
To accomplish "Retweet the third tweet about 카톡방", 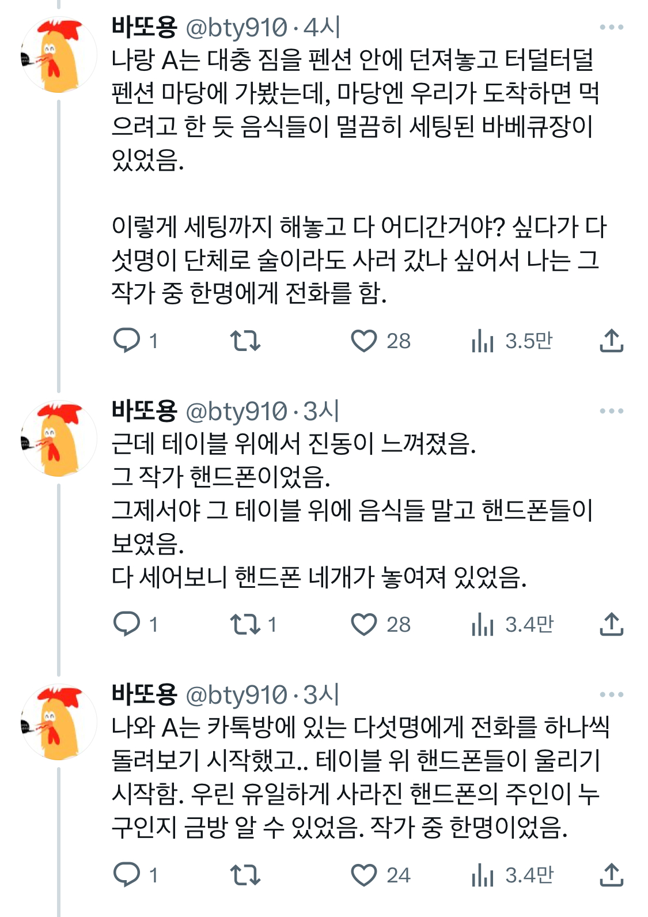I will coord(245,874).
